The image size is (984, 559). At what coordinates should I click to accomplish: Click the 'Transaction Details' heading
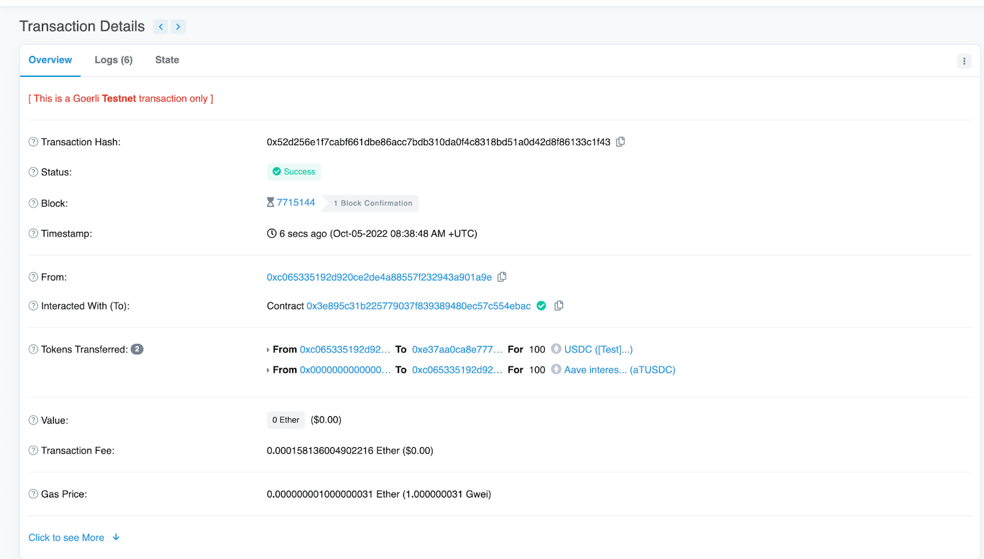click(x=82, y=26)
